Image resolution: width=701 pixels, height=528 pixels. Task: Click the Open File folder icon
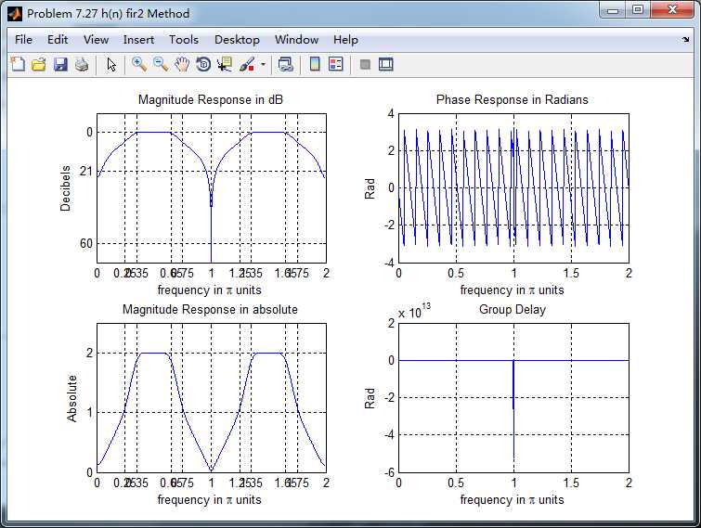pos(39,64)
